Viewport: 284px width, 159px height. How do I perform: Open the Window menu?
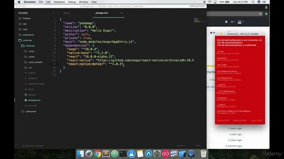click(x=83, y=2)
